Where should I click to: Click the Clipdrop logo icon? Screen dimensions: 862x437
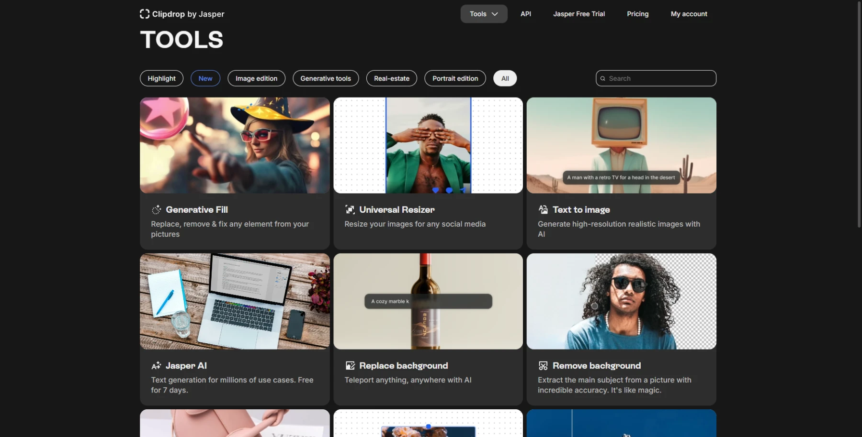click(x=144, y=14)
